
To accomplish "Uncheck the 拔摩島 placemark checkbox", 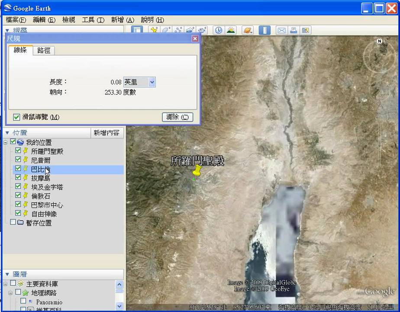I will tap(18, 177).
